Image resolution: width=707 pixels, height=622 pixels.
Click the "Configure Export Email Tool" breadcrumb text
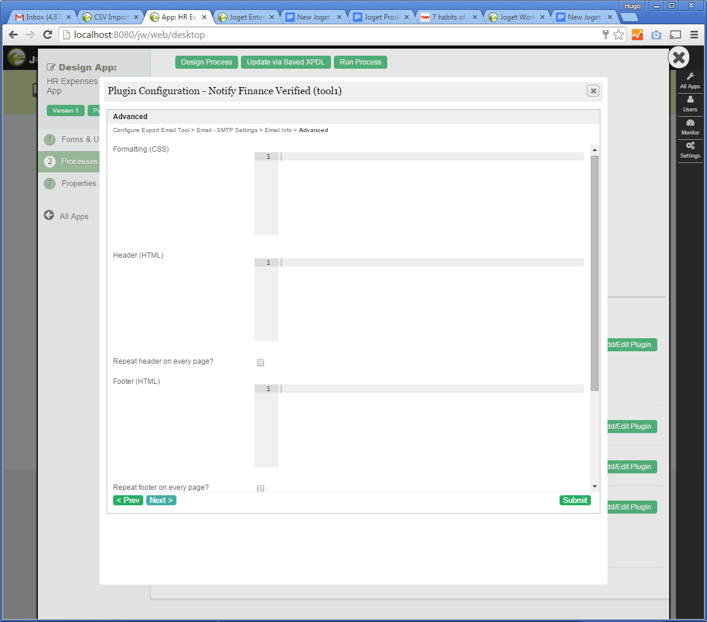pos(151,130)
